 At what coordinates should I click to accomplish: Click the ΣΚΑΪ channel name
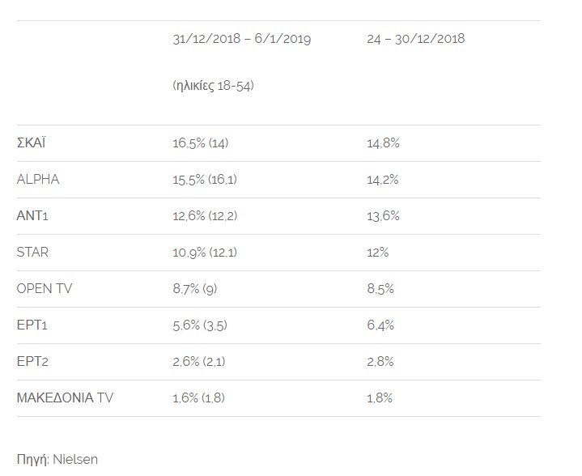(31, 143)
